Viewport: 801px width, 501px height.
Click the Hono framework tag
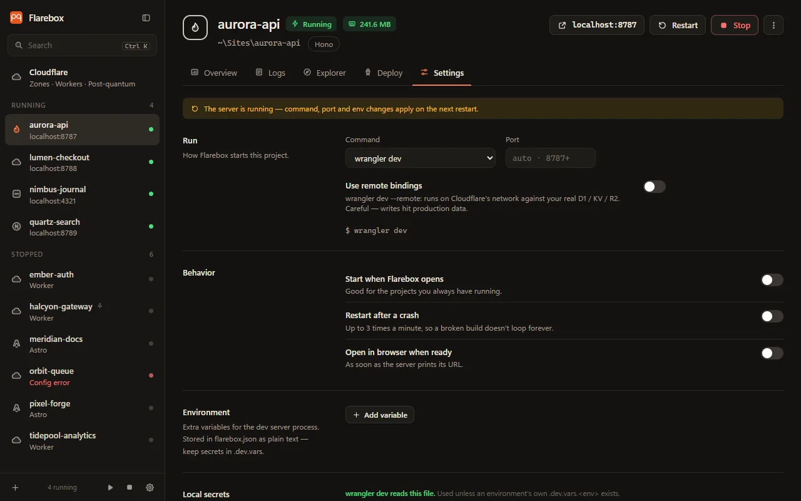[x=324, y=44]
